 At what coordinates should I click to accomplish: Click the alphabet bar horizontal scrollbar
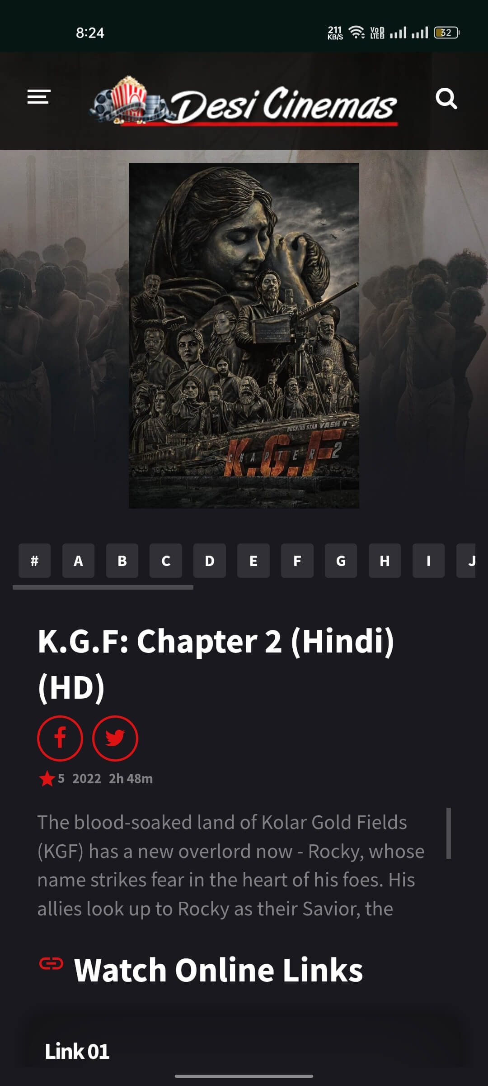click(103, 587)
